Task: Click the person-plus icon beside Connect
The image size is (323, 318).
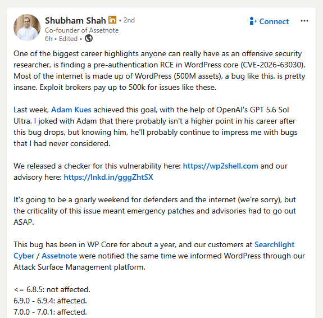Action: 253,21
